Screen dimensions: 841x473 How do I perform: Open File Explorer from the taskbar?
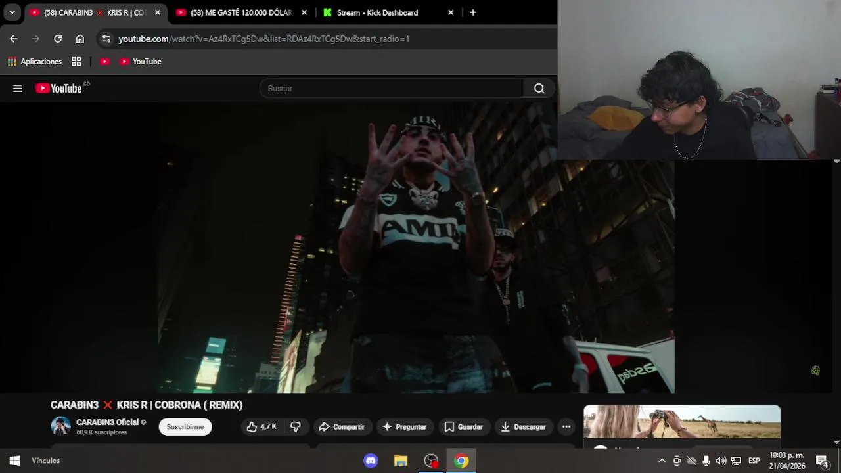[401, 461]
